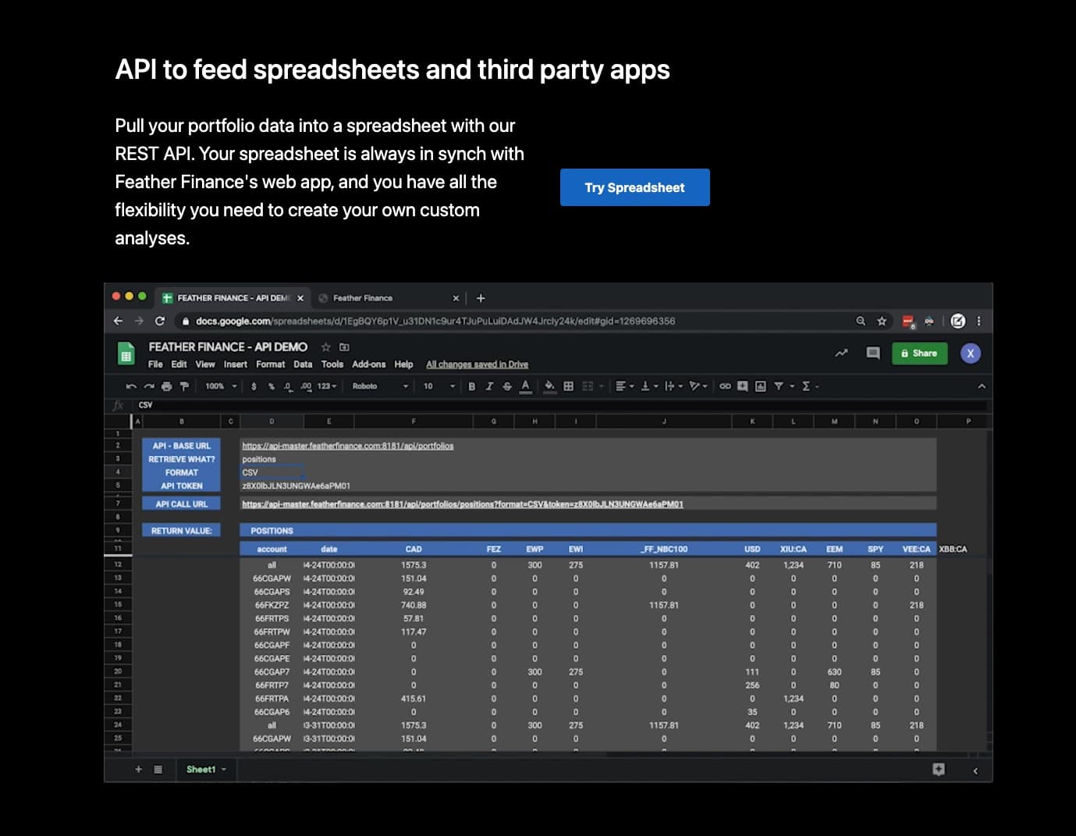Click the green Share button
1076x836 pixels.
coord(919,354)
